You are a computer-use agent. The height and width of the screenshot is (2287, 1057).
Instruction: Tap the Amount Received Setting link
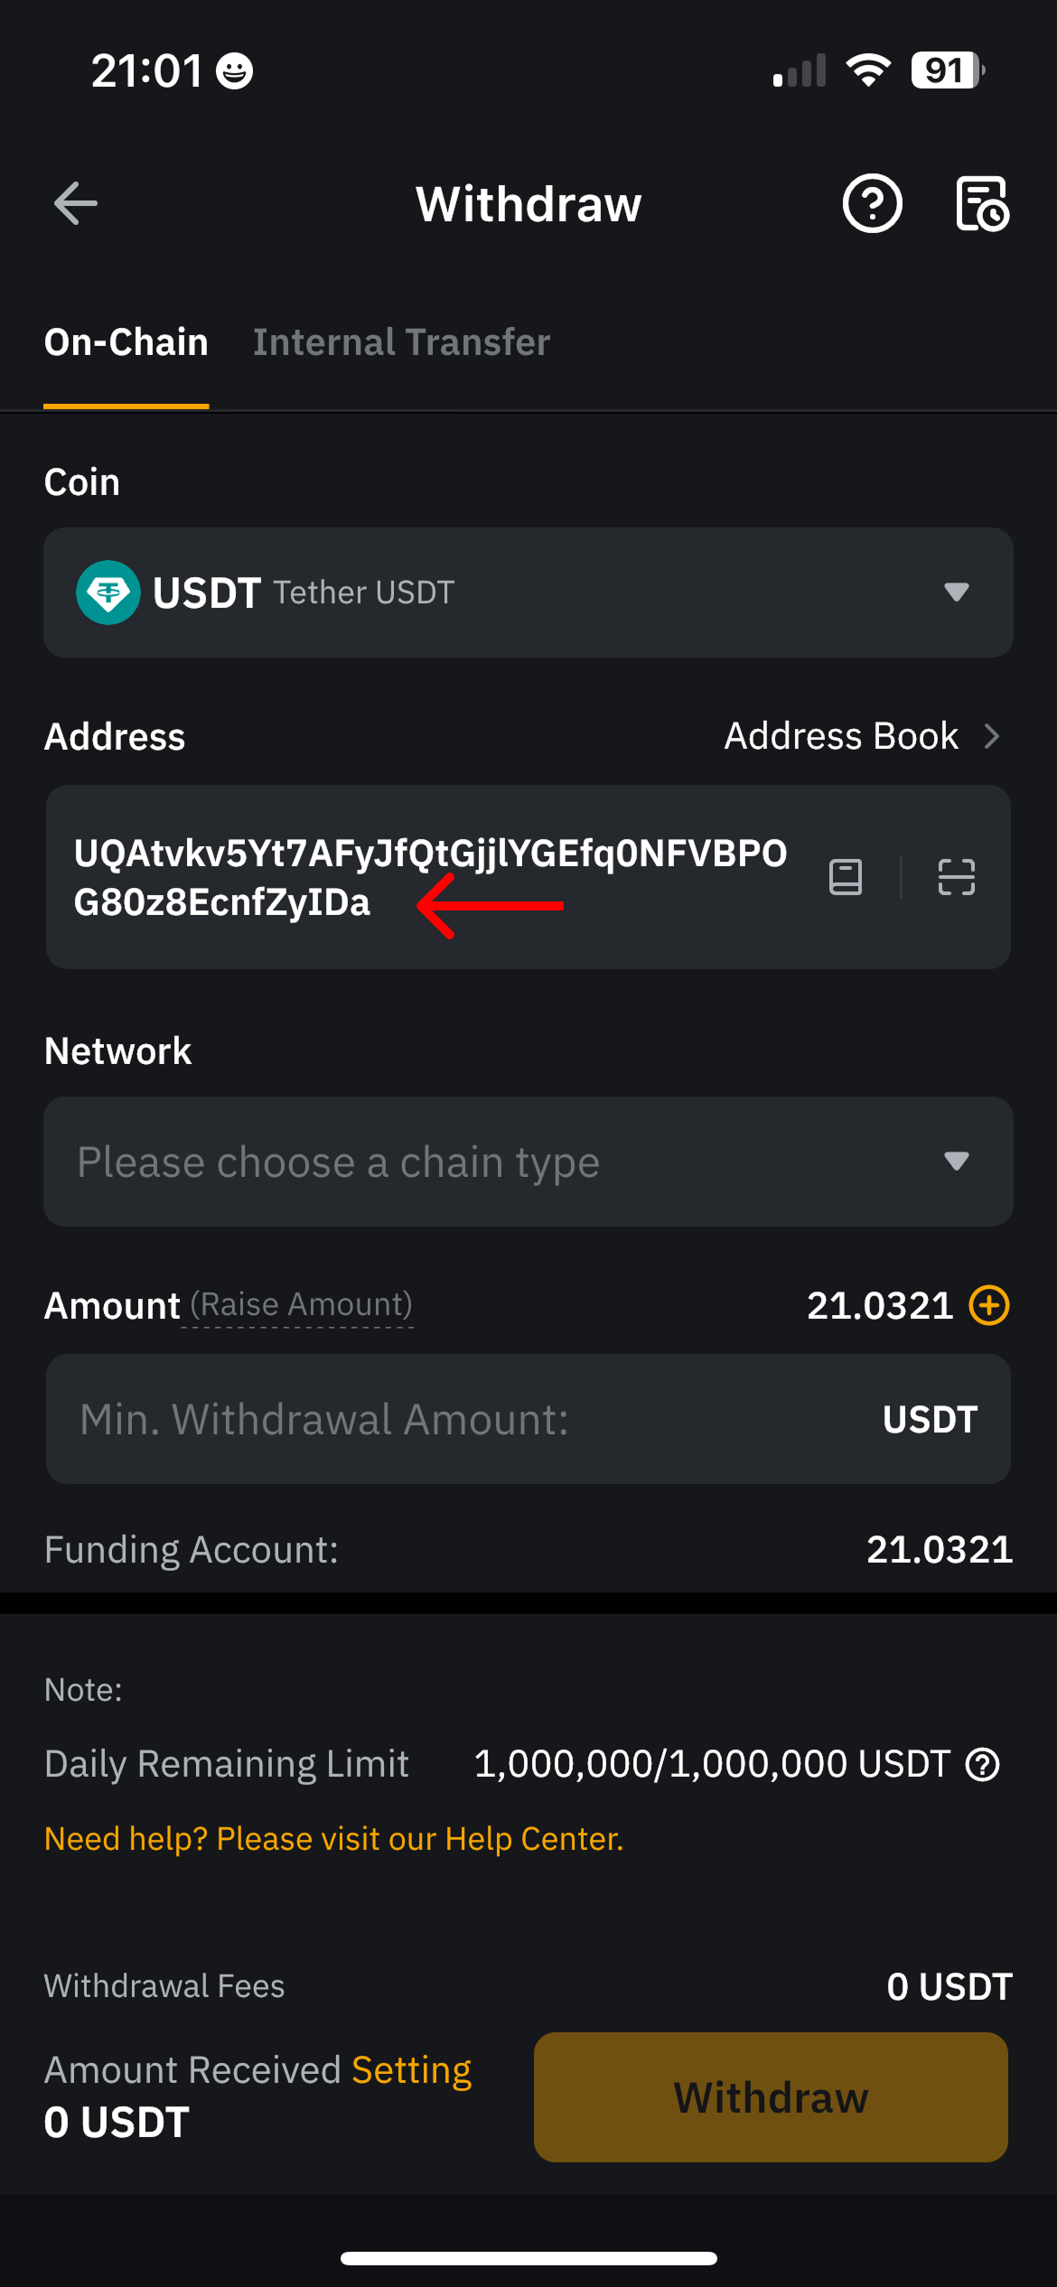411,2070
